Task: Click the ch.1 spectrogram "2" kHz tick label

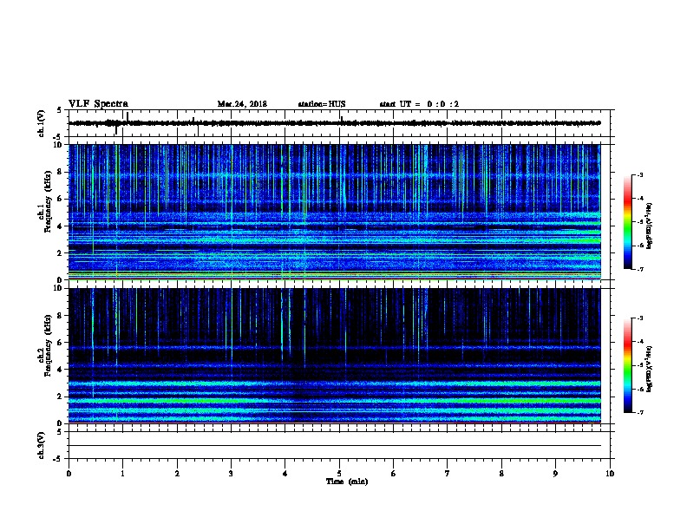Action: tap(62, 252)
